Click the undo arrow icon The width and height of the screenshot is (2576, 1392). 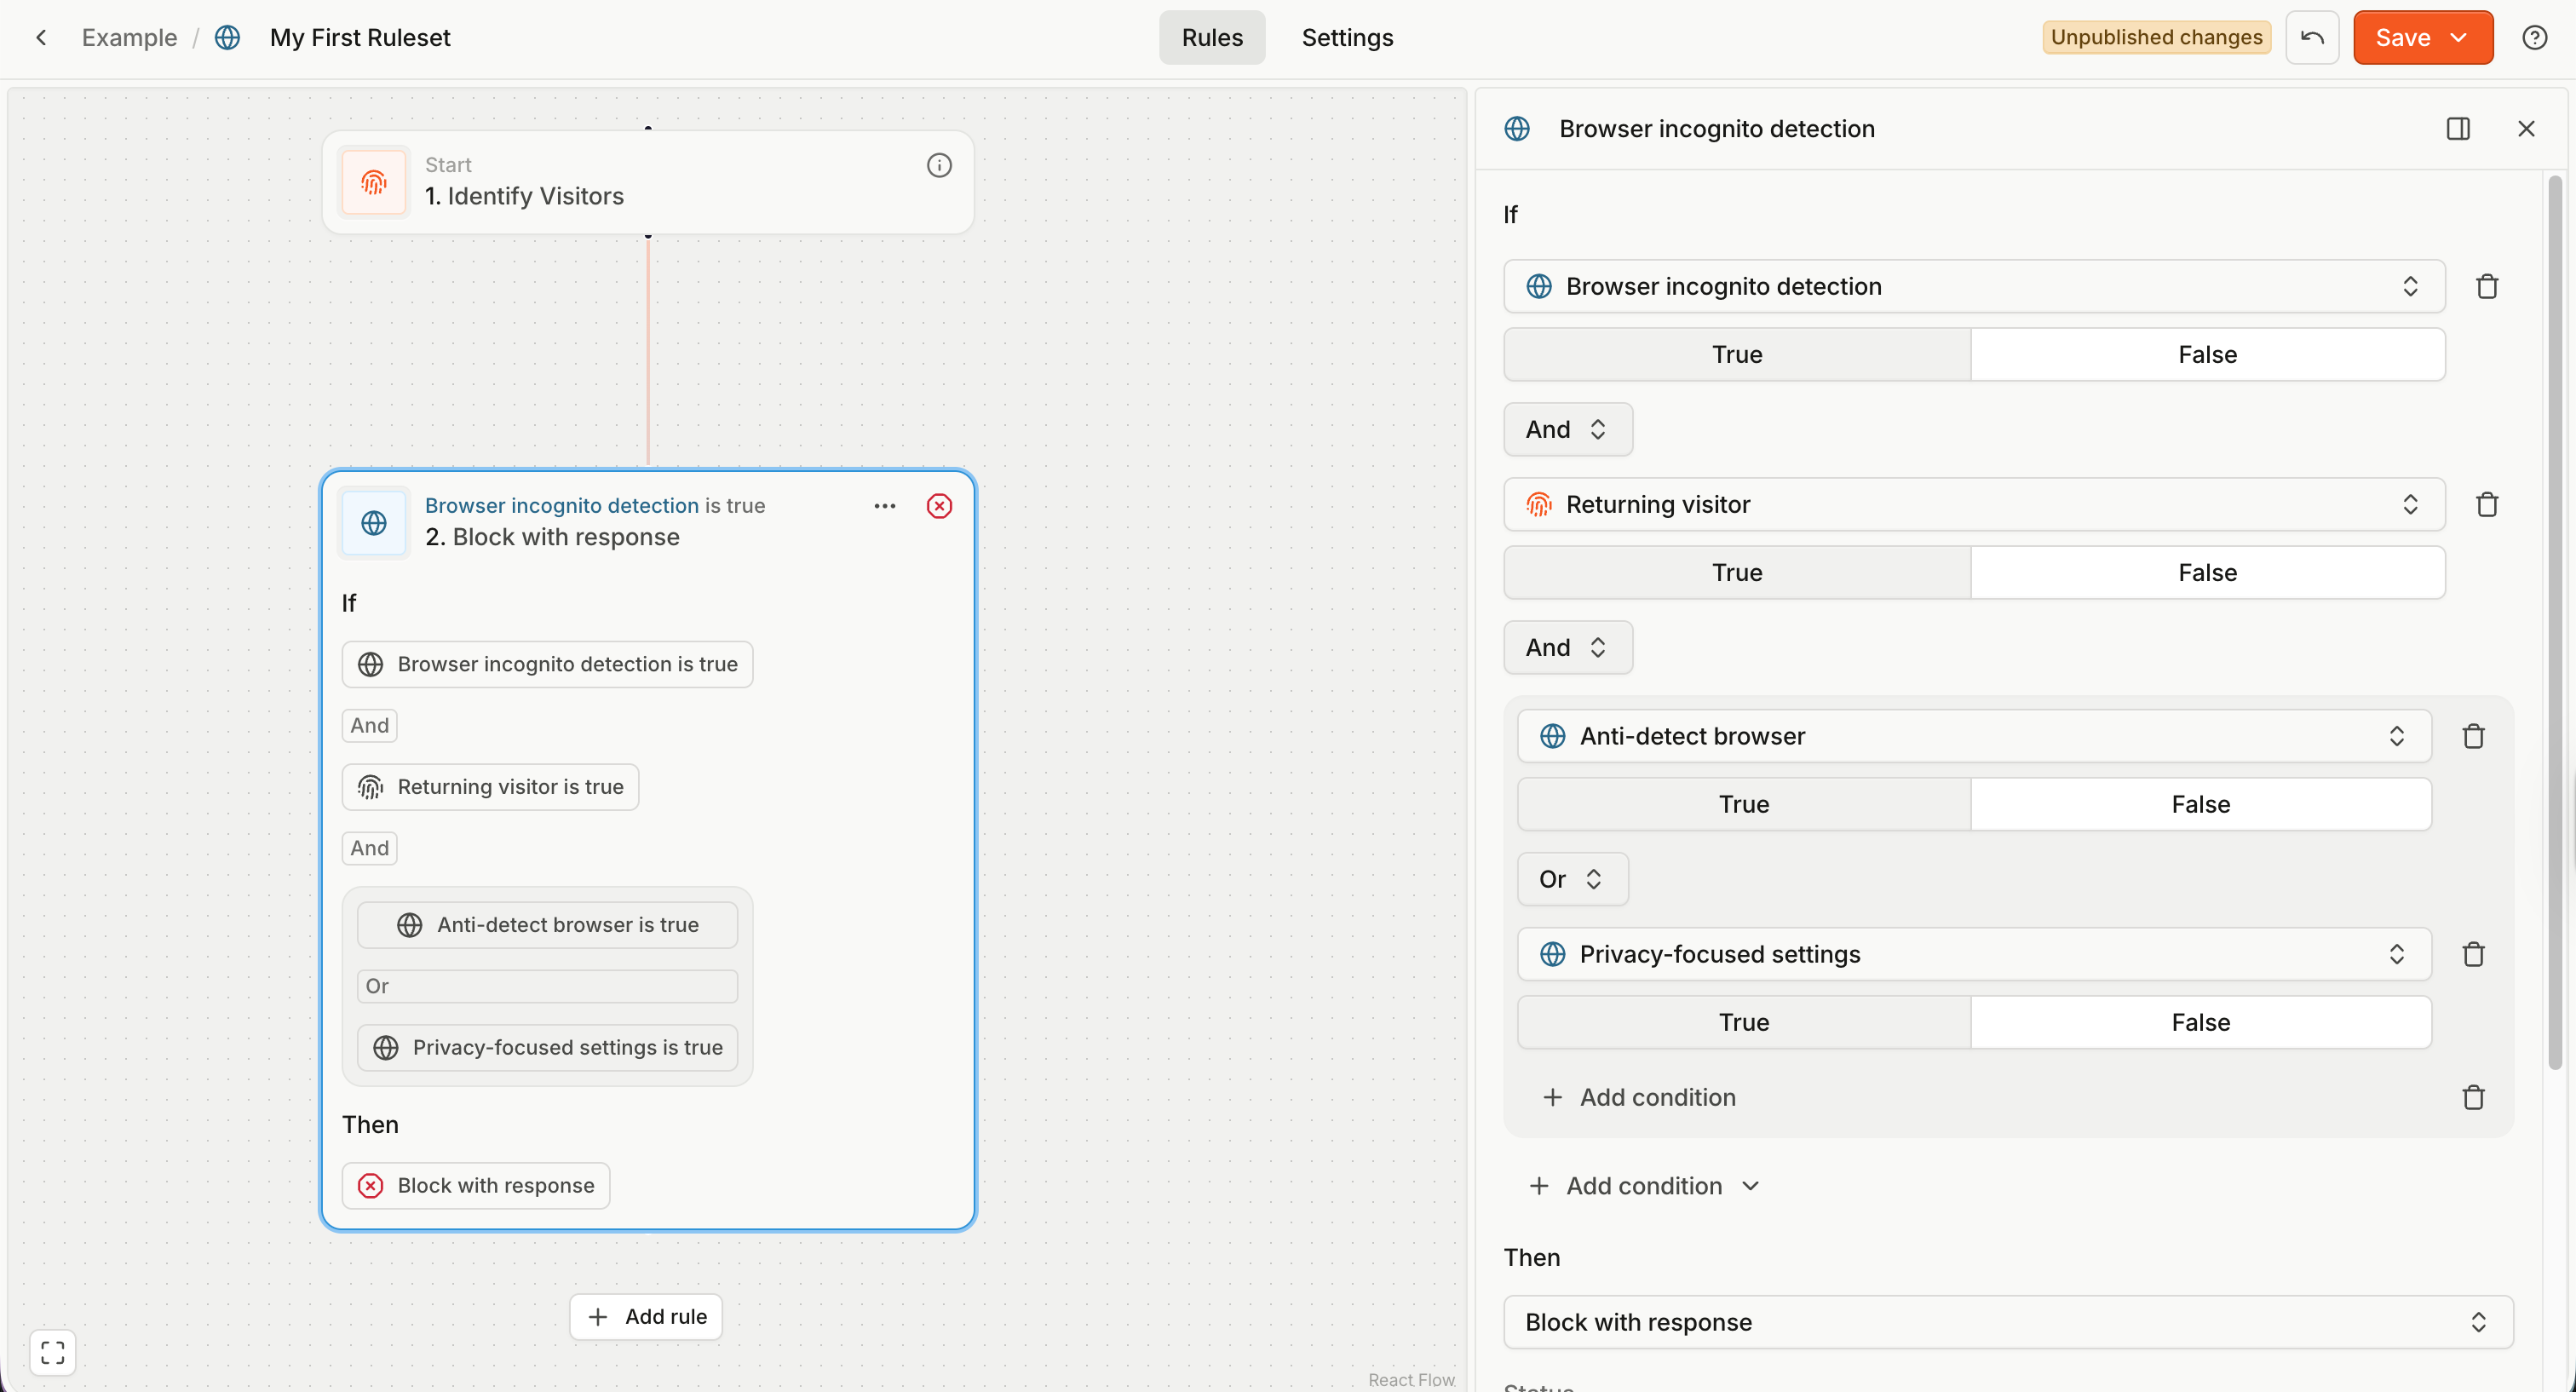point(2312,38)
